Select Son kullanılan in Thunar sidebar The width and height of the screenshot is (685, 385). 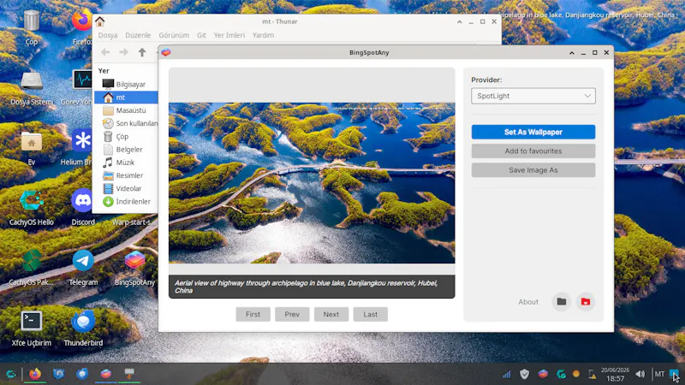[x=126, y=123]
